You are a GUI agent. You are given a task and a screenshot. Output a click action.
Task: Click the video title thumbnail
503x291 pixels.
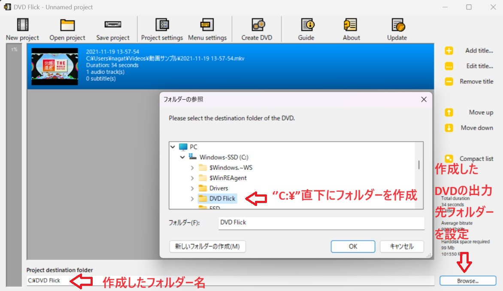point(55,67)
